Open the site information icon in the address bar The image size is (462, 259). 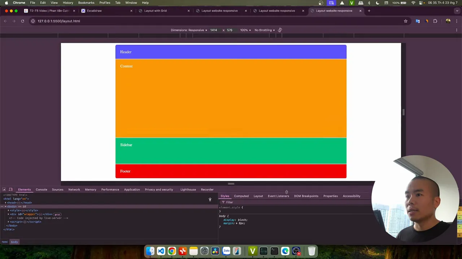click(x=33, y=21)
